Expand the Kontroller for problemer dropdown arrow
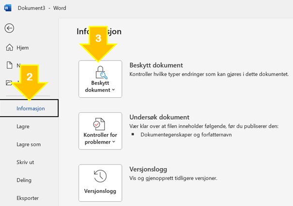Screen dimensions: 293x206 [114, 142]
